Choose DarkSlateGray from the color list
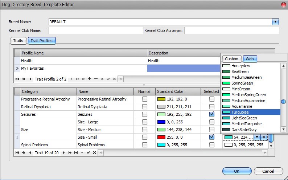The image size is (288, 180). (251, 130)
